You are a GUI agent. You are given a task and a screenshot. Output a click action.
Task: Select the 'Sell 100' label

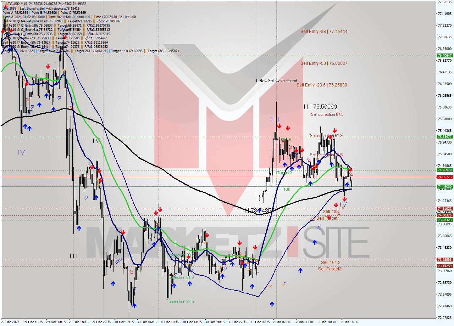[x=331, y=212]
